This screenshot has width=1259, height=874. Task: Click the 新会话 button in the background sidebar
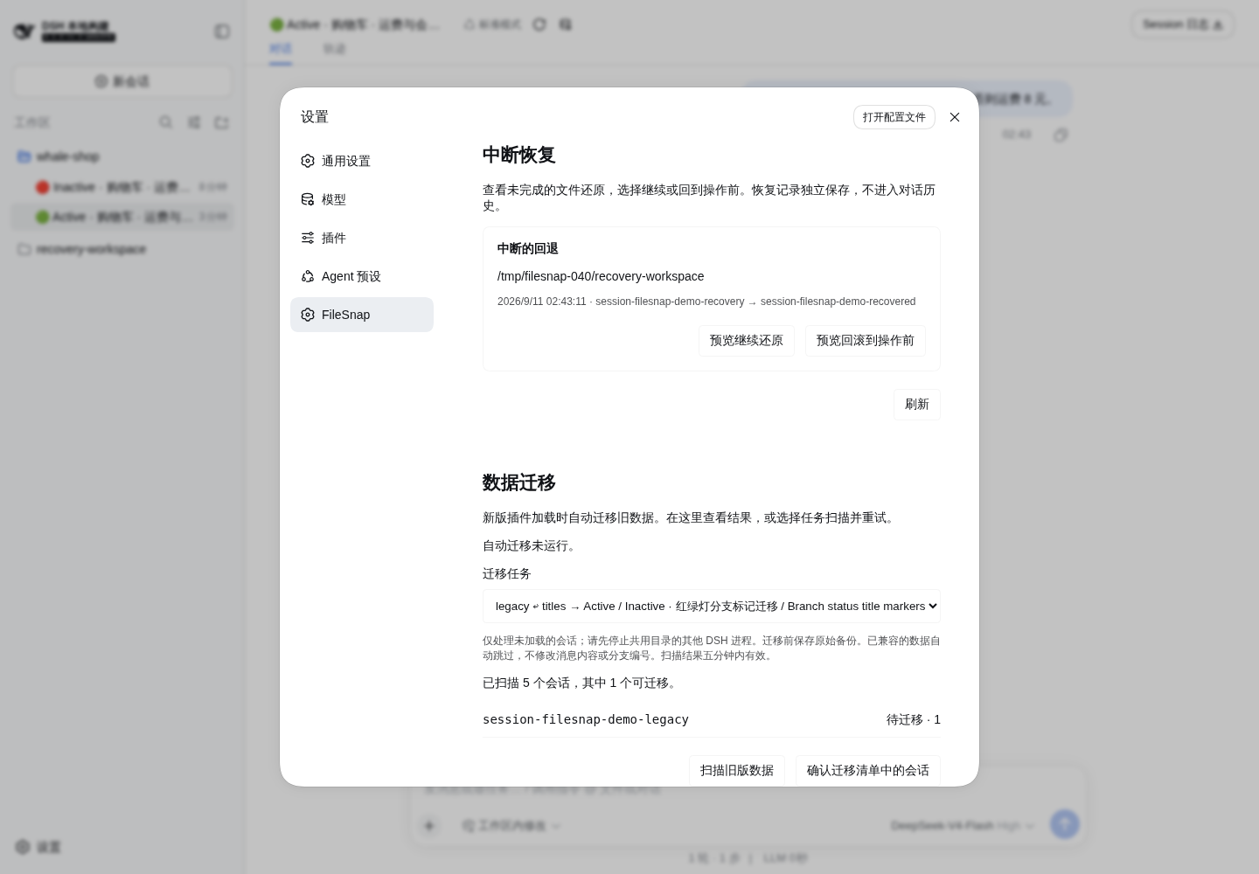click(x=122, y=81)
